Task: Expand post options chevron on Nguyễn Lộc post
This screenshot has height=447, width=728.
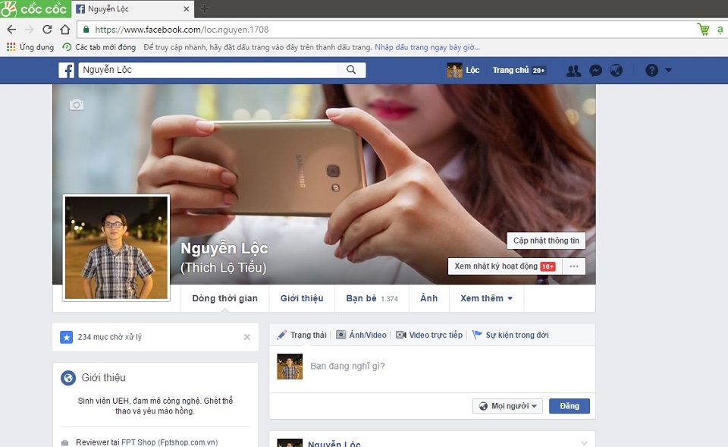Action: pyautogui.click(x=584, y=442)
